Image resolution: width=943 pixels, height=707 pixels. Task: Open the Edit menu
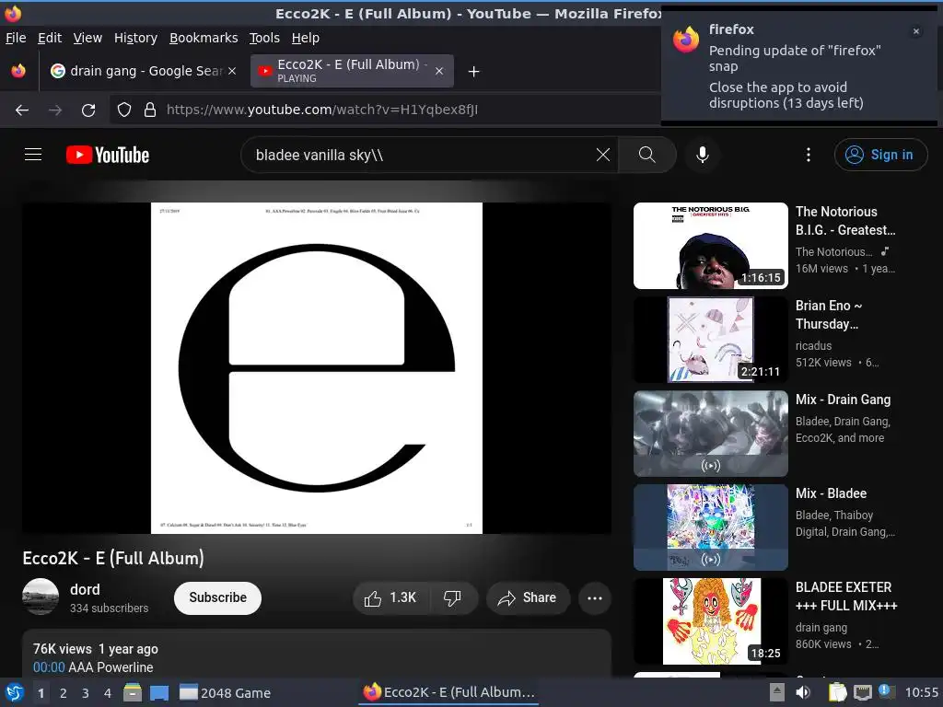click(50, 38)
